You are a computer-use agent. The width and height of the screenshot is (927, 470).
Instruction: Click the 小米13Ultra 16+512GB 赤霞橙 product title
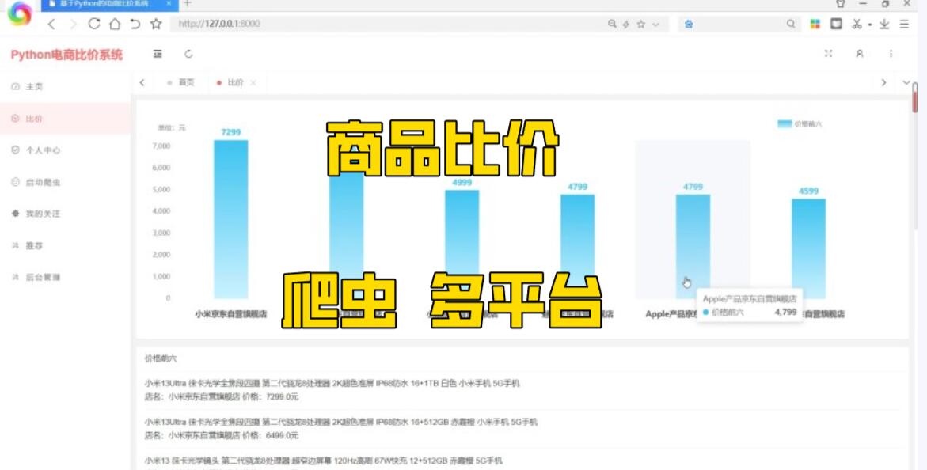click(341, 422)
